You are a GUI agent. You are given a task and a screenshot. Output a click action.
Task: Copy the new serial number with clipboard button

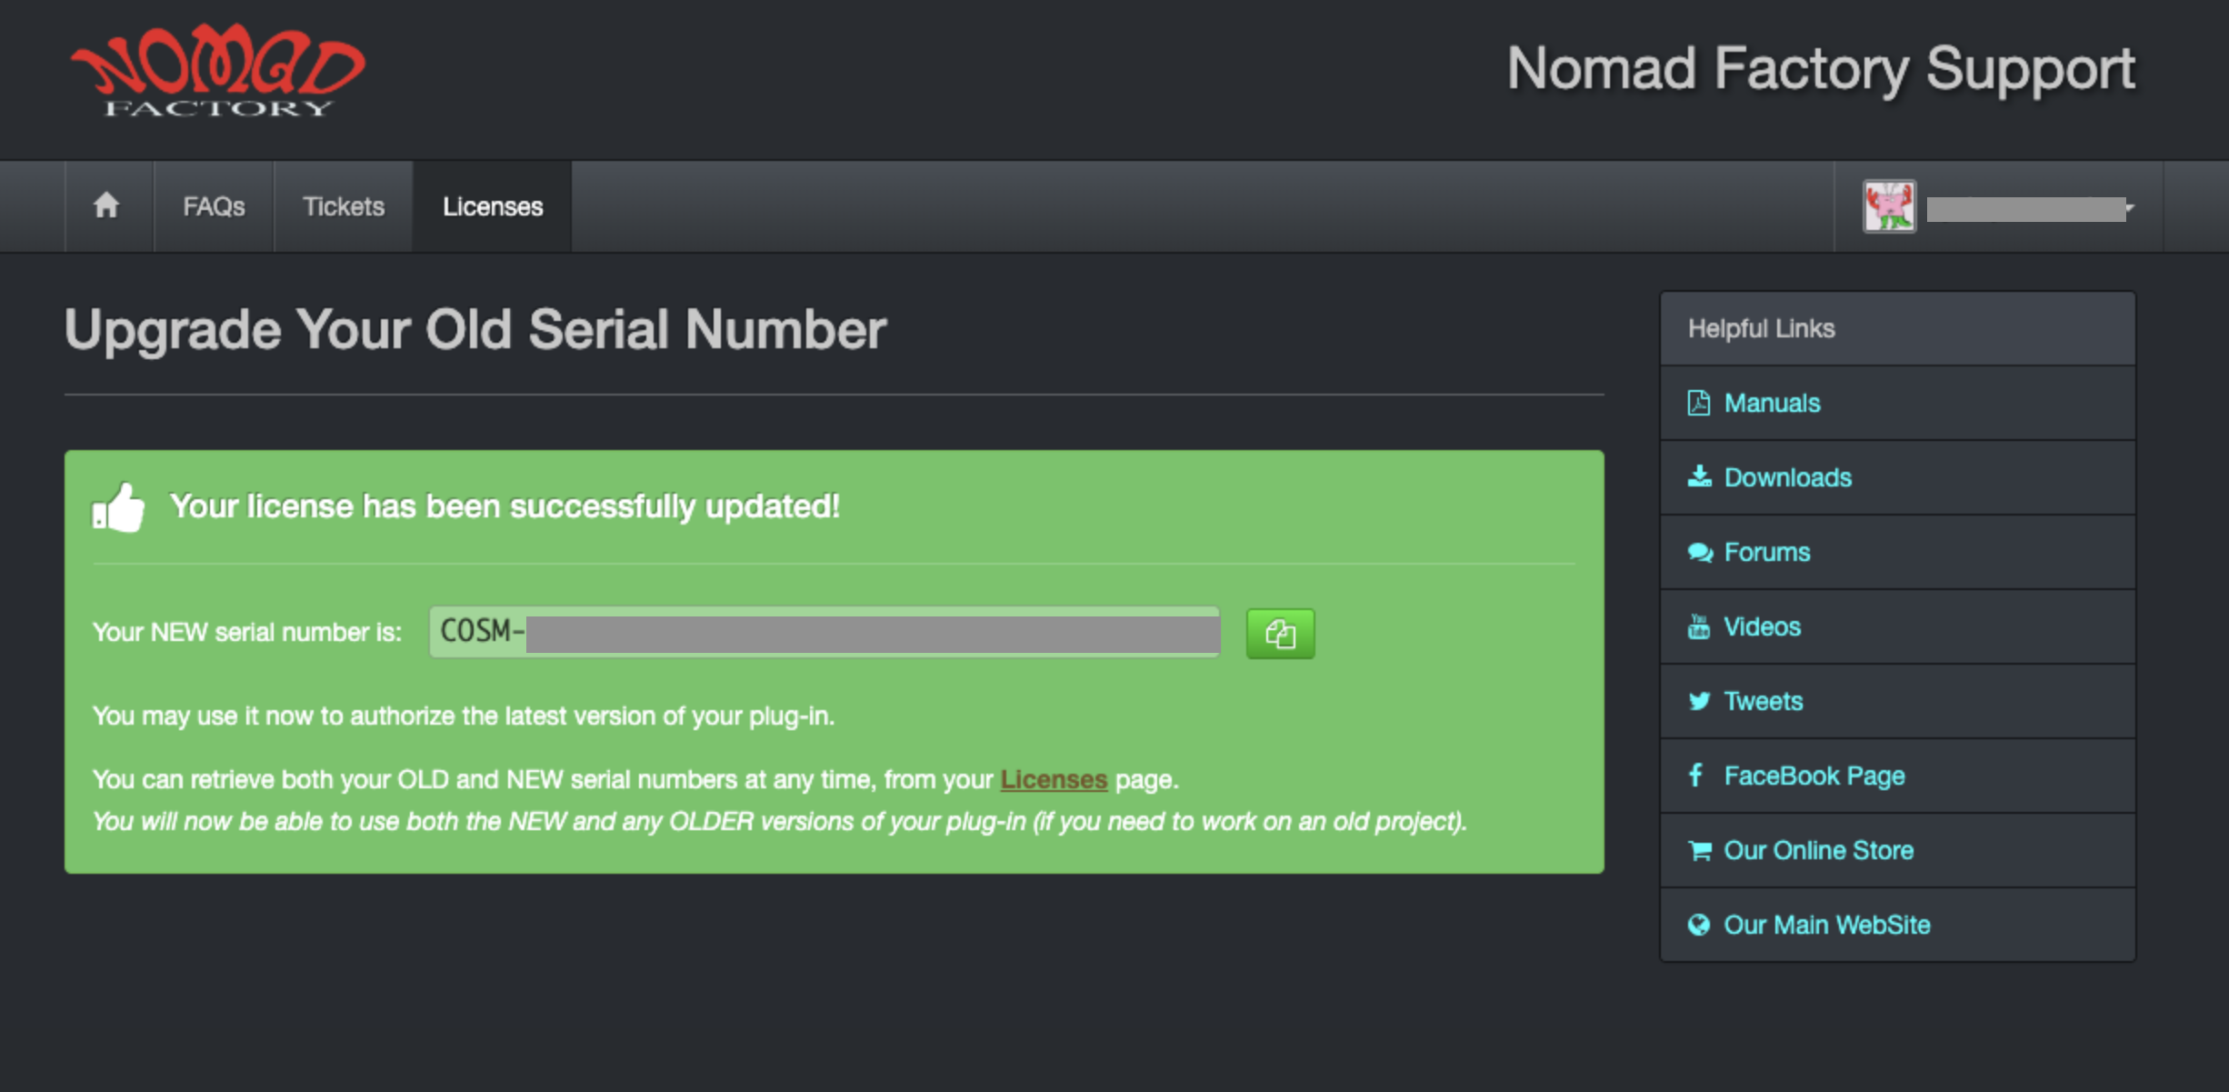(1280, 633)
